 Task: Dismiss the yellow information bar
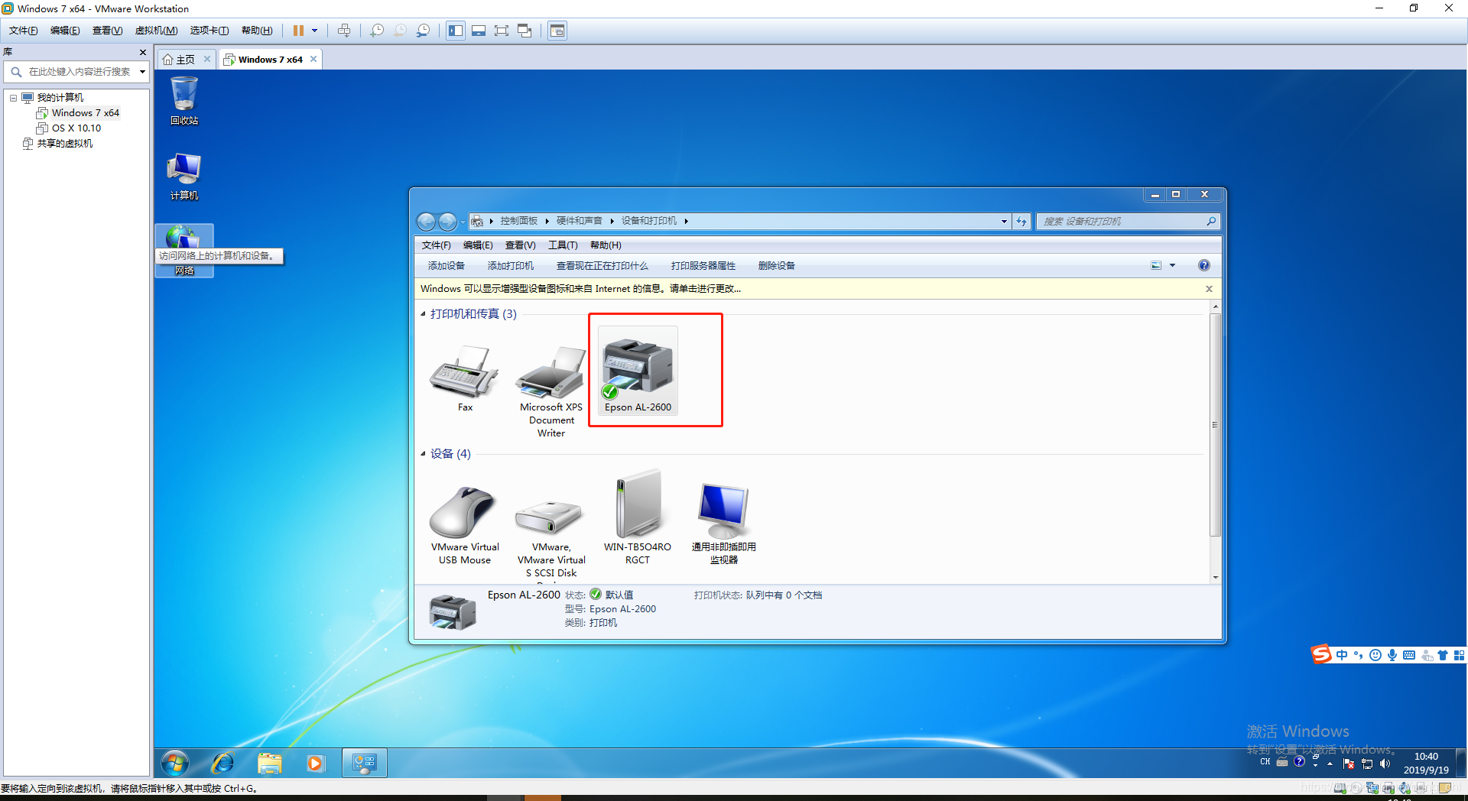click(1209, 289)
